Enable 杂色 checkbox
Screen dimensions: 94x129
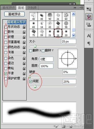pyautogui.click(x=6, y=58)
